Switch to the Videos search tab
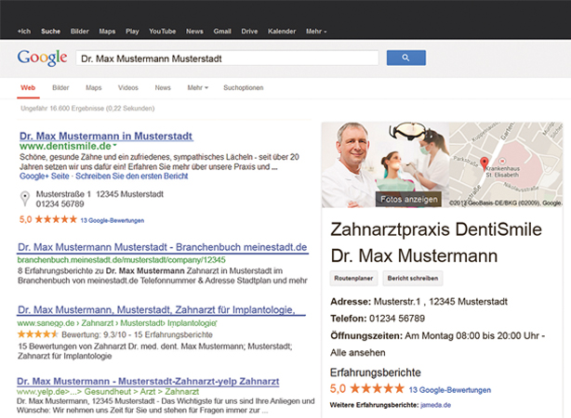571x418 pixels. point(128,87)
